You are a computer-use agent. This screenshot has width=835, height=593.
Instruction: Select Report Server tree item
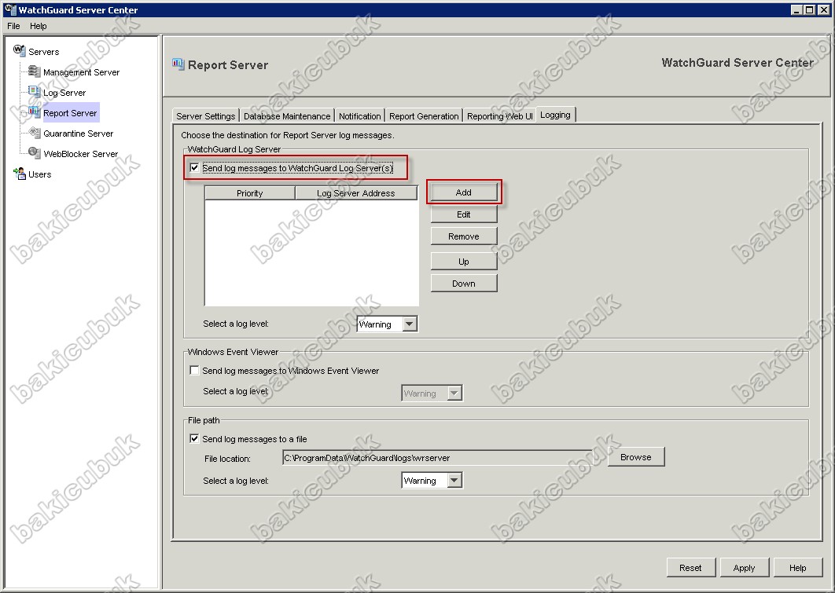click(x=70, y=113)
